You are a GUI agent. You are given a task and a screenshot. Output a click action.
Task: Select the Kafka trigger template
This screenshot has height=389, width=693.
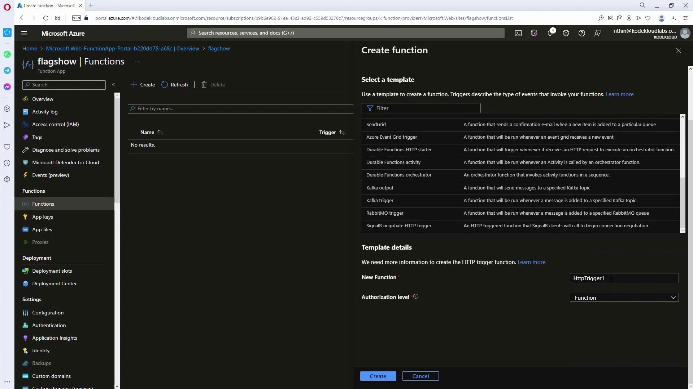380,200
